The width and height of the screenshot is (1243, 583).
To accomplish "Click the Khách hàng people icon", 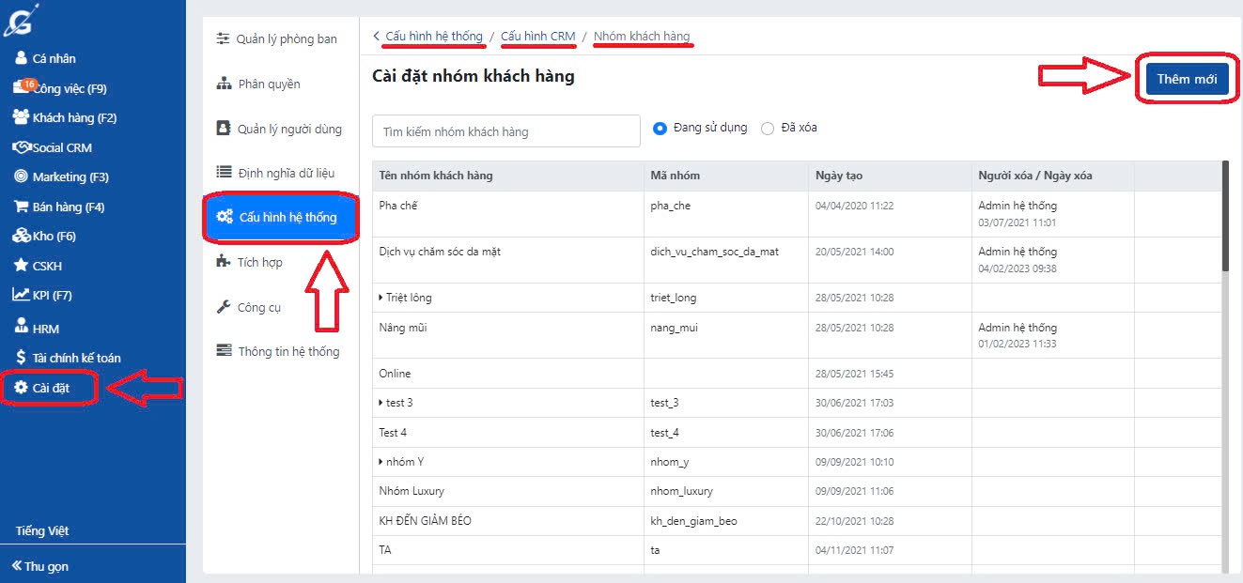I will coord(21,117).
